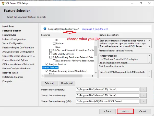Click Complete step in sidebar
This screenshot has height=116, width=154.
pos(7,81)
